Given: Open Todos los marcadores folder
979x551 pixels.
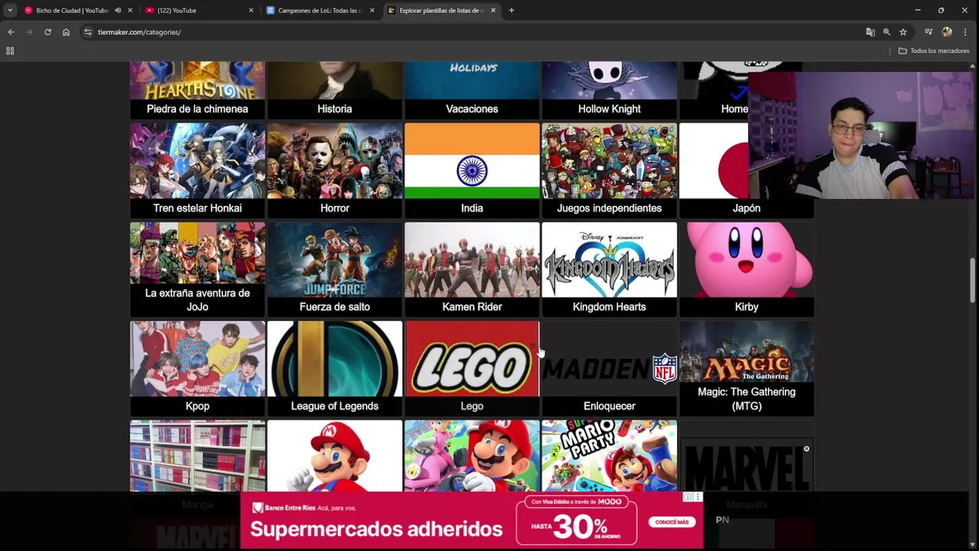Looking at the screenshot, I should click(x=934, y=51).
